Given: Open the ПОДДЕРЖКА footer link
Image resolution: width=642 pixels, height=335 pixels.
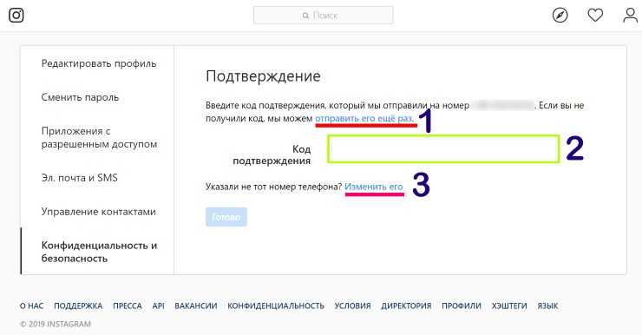Looking at the screenshot, I should pyautogui.click(x=78, y=305).
